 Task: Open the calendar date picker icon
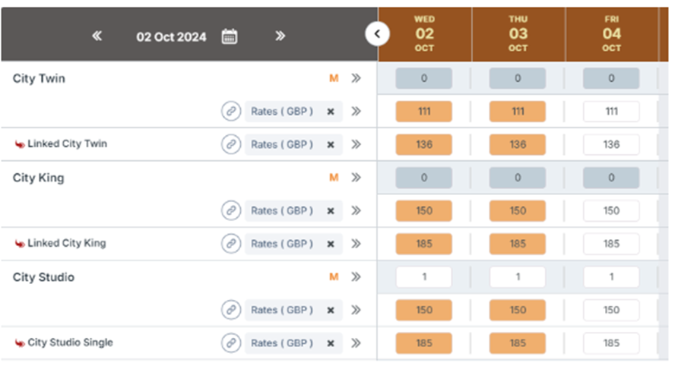(x=230, y=36)
